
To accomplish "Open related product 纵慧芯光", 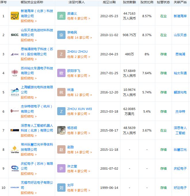I will point(180,150).
